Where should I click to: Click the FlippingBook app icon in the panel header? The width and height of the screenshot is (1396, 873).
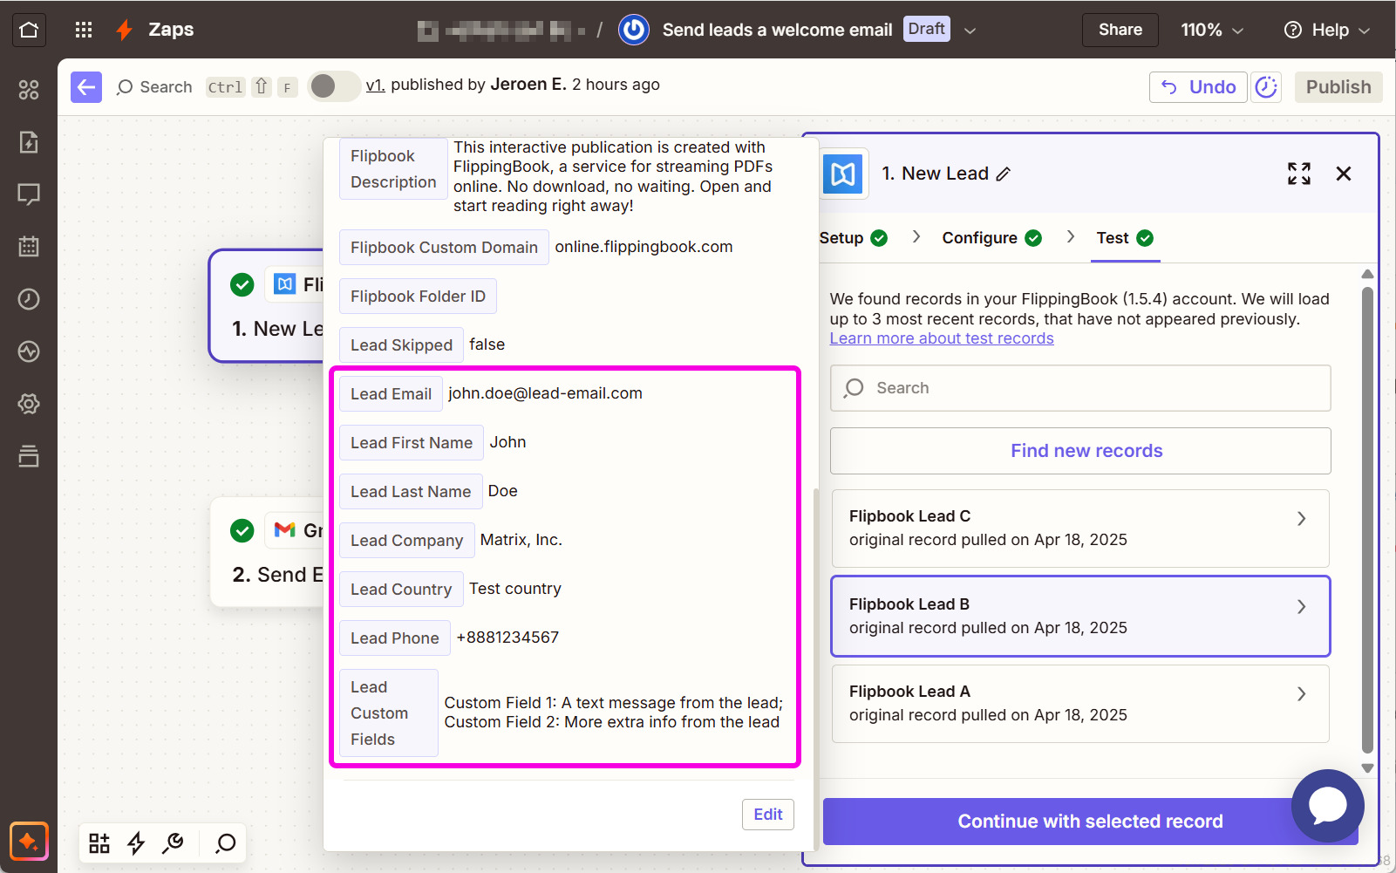pos(844,174)
